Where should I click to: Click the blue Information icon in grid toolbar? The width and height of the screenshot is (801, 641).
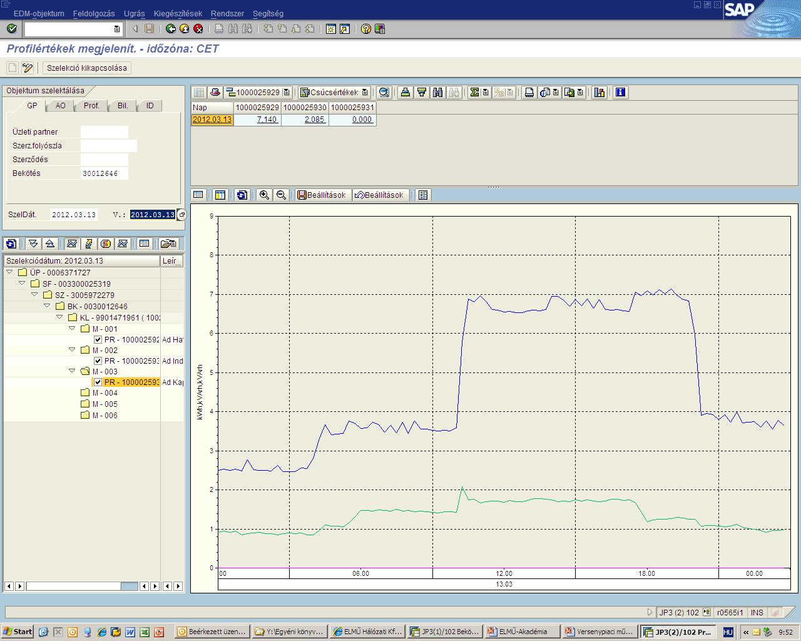pyautogui.click(x=620, y=92)
